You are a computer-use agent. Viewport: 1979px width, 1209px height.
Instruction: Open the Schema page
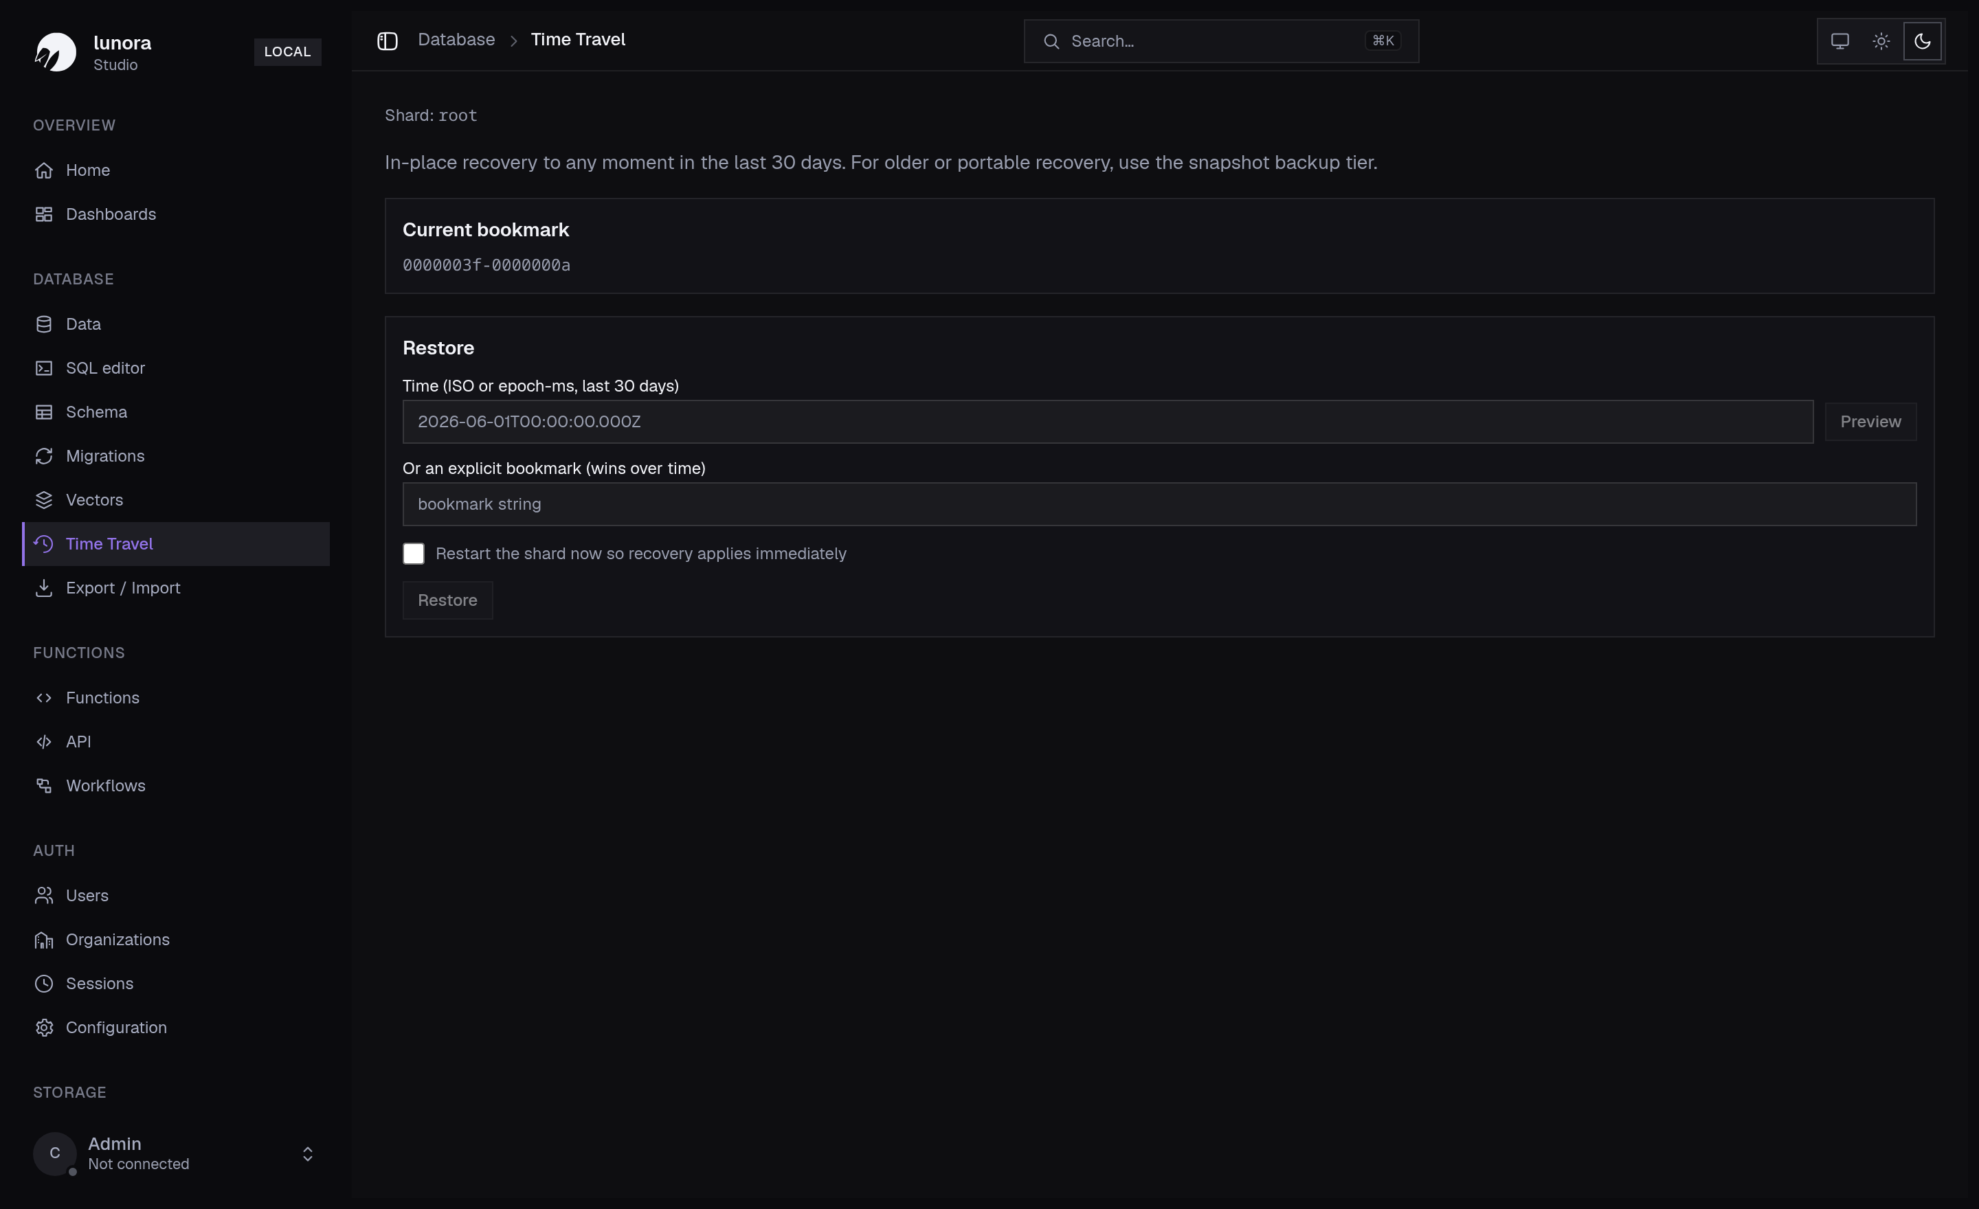(176, 412)
